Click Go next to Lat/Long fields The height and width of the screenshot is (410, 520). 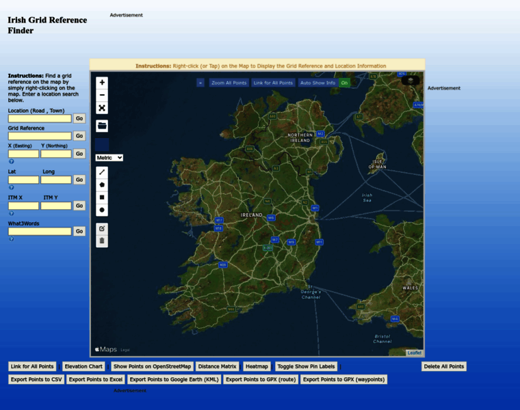pos(79,180)
